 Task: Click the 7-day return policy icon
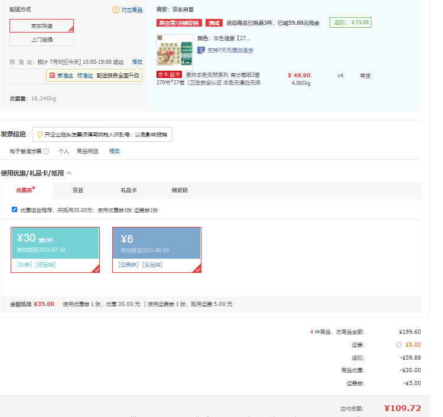pos(201,50)
